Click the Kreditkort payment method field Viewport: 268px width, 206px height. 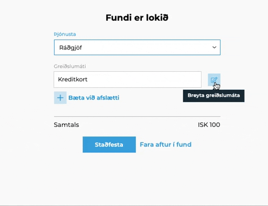click(127, 80)
